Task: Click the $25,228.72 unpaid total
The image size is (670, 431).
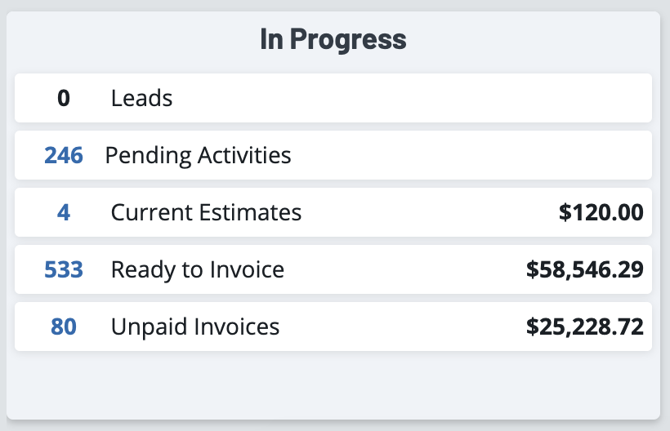Action: point(585,327)
